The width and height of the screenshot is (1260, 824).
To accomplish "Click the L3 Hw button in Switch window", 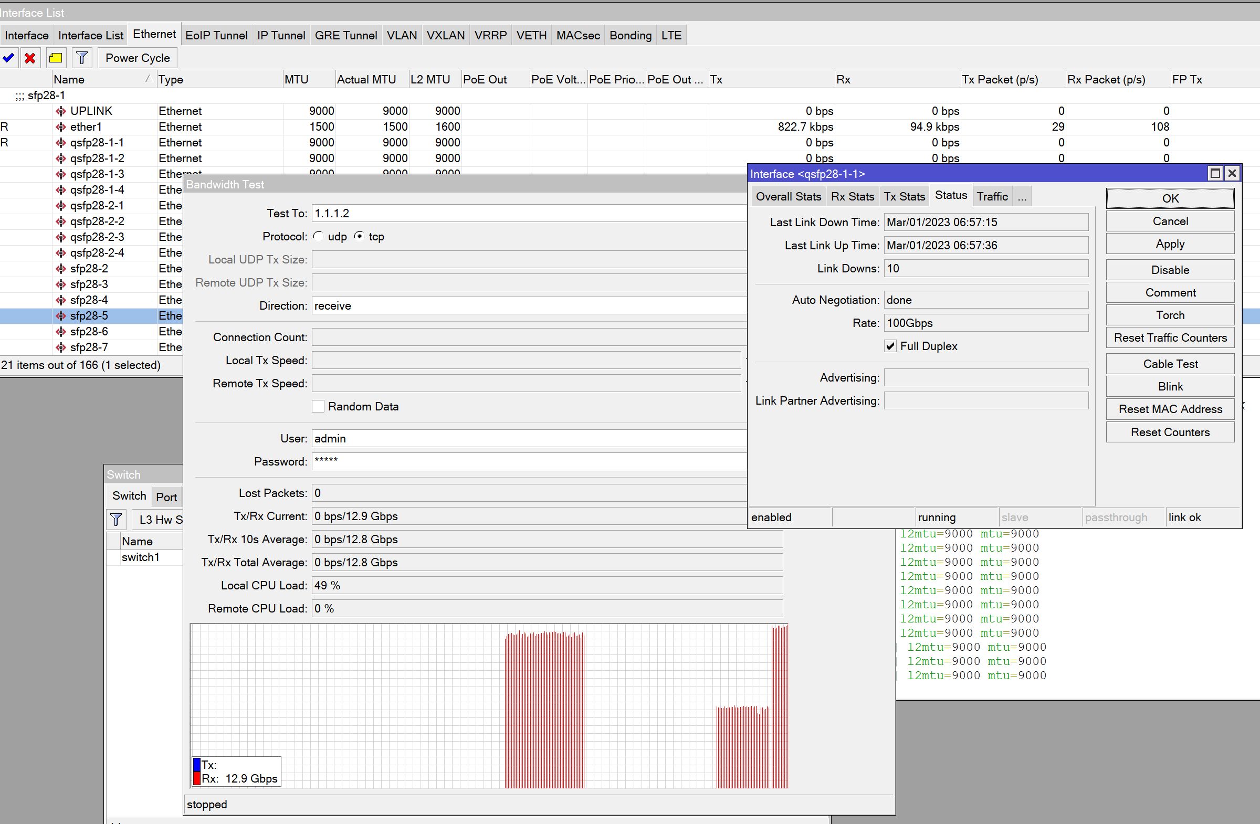I will pyautogui.click(x=158, y=520).
